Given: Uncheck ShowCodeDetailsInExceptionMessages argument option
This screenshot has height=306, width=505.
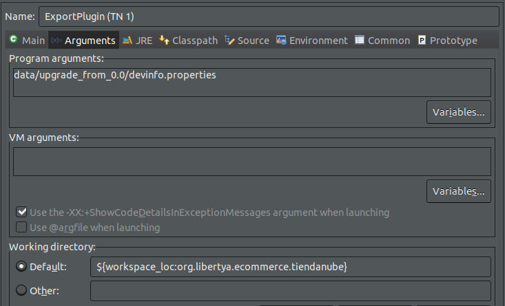Looking at the screenshot, I should pyautogui.click(x=21, y=212).
